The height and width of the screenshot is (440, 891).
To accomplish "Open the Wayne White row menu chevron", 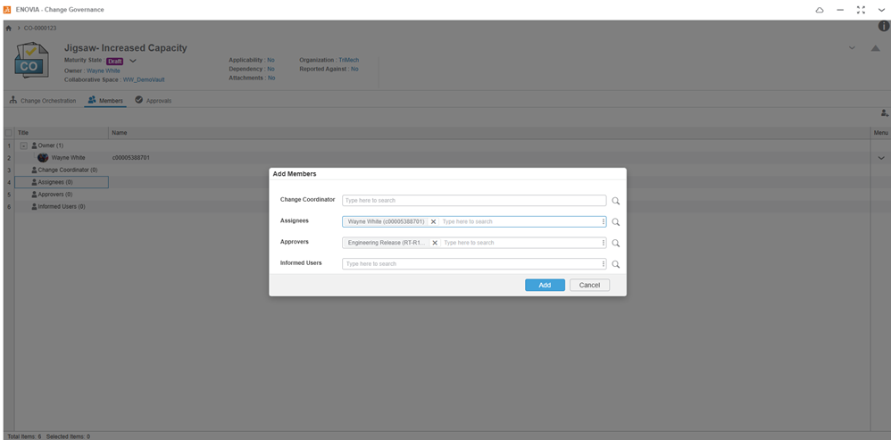I will (881, 158).
